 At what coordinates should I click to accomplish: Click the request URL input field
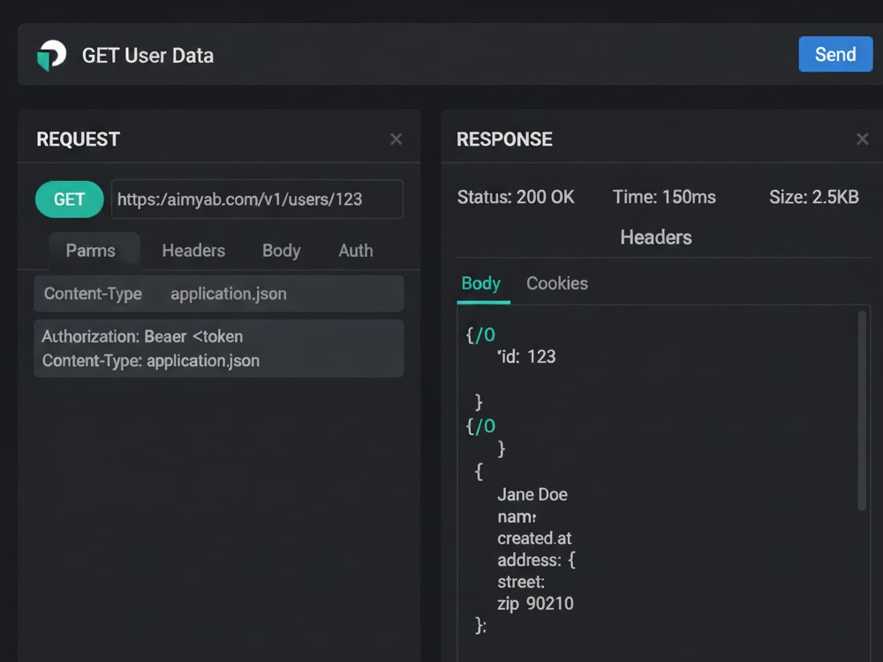point(257,199)
